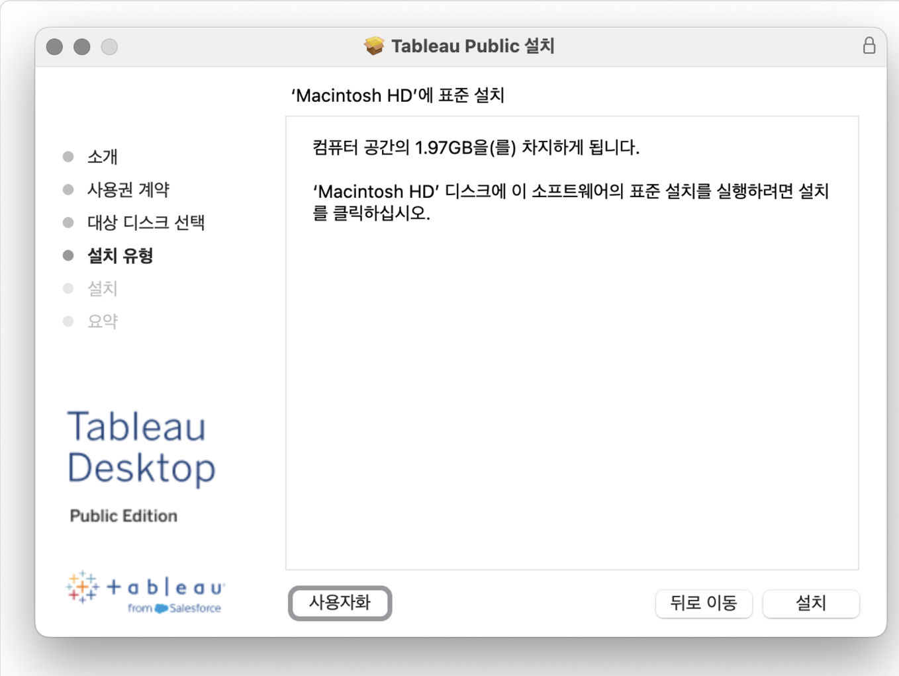Click the tableau from Salesforce logo

pyautogui.click(x=146, y=591)
